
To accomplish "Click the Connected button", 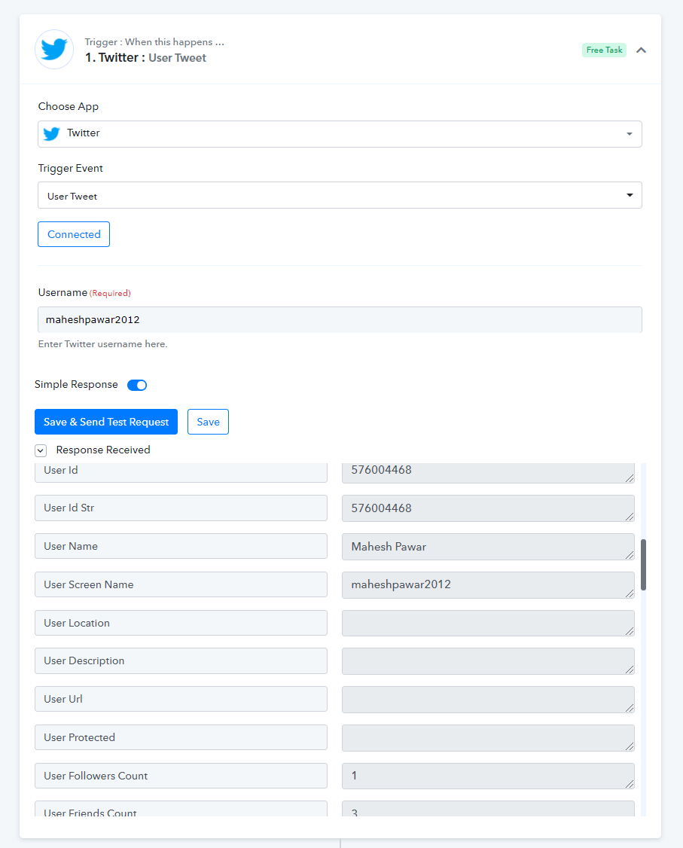I will coord(74,234).
